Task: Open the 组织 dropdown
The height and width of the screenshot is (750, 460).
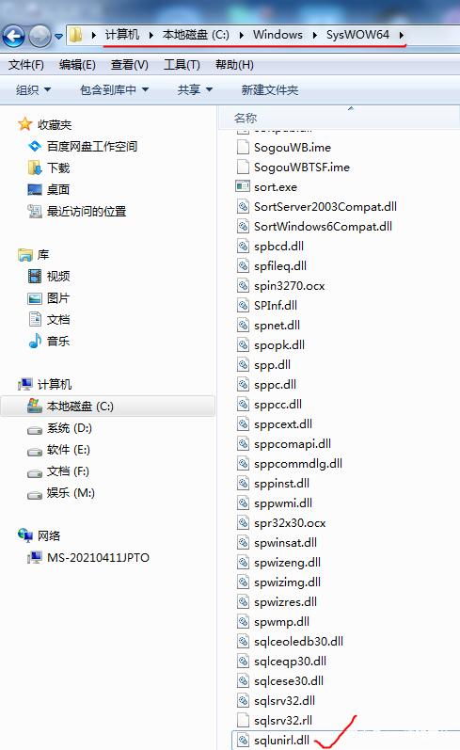Action: 33,90
